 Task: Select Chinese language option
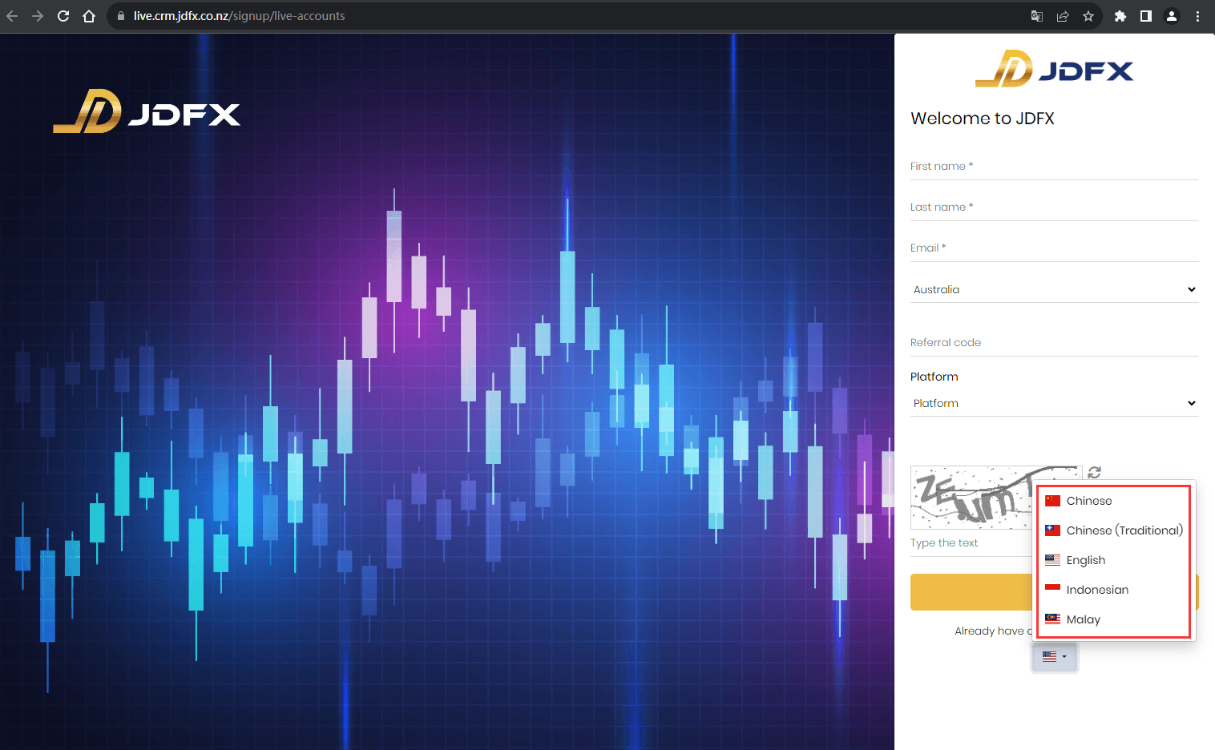click(1112, 501)
